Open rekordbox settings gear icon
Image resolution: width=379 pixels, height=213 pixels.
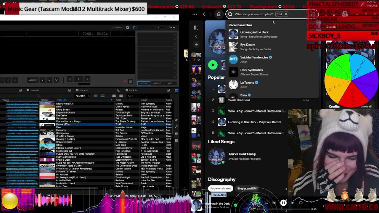click(128, 28)
